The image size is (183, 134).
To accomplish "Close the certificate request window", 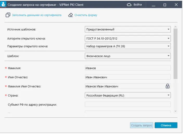I will point(176,5).
